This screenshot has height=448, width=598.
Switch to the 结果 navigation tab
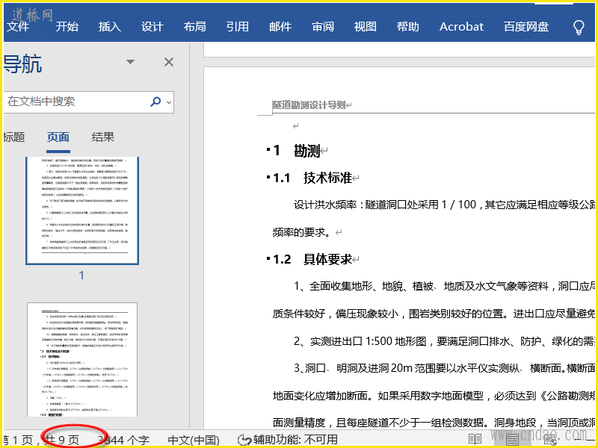tap(103, 137)
